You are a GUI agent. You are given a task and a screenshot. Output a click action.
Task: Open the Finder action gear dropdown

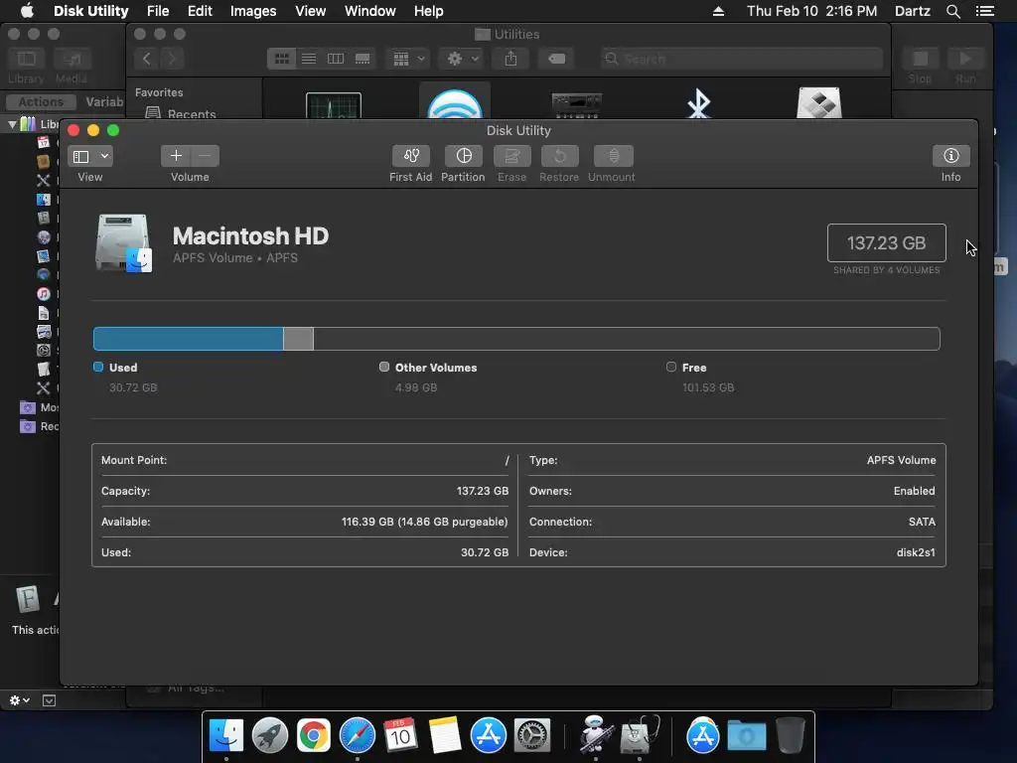(462, 59)
